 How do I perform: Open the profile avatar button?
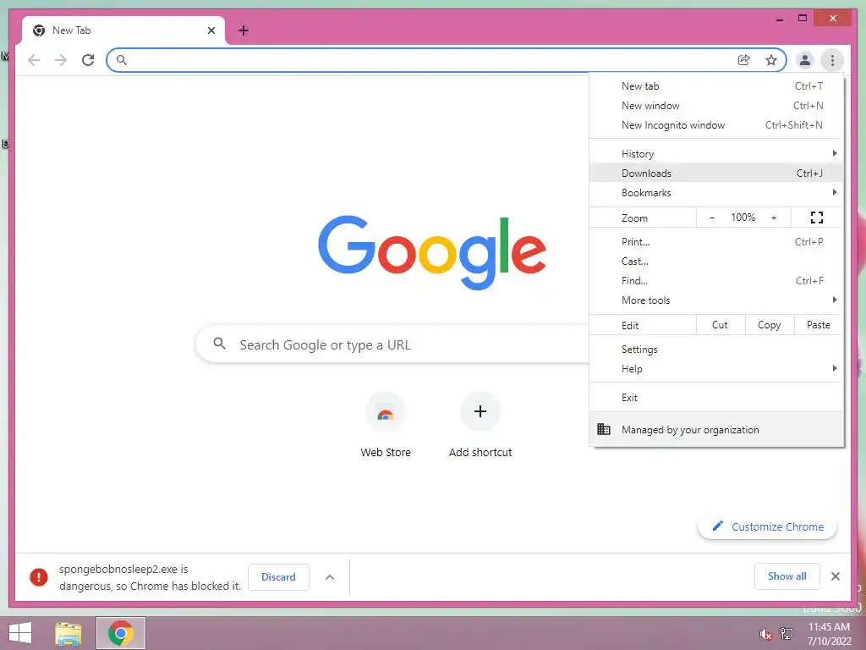[805, 60]
